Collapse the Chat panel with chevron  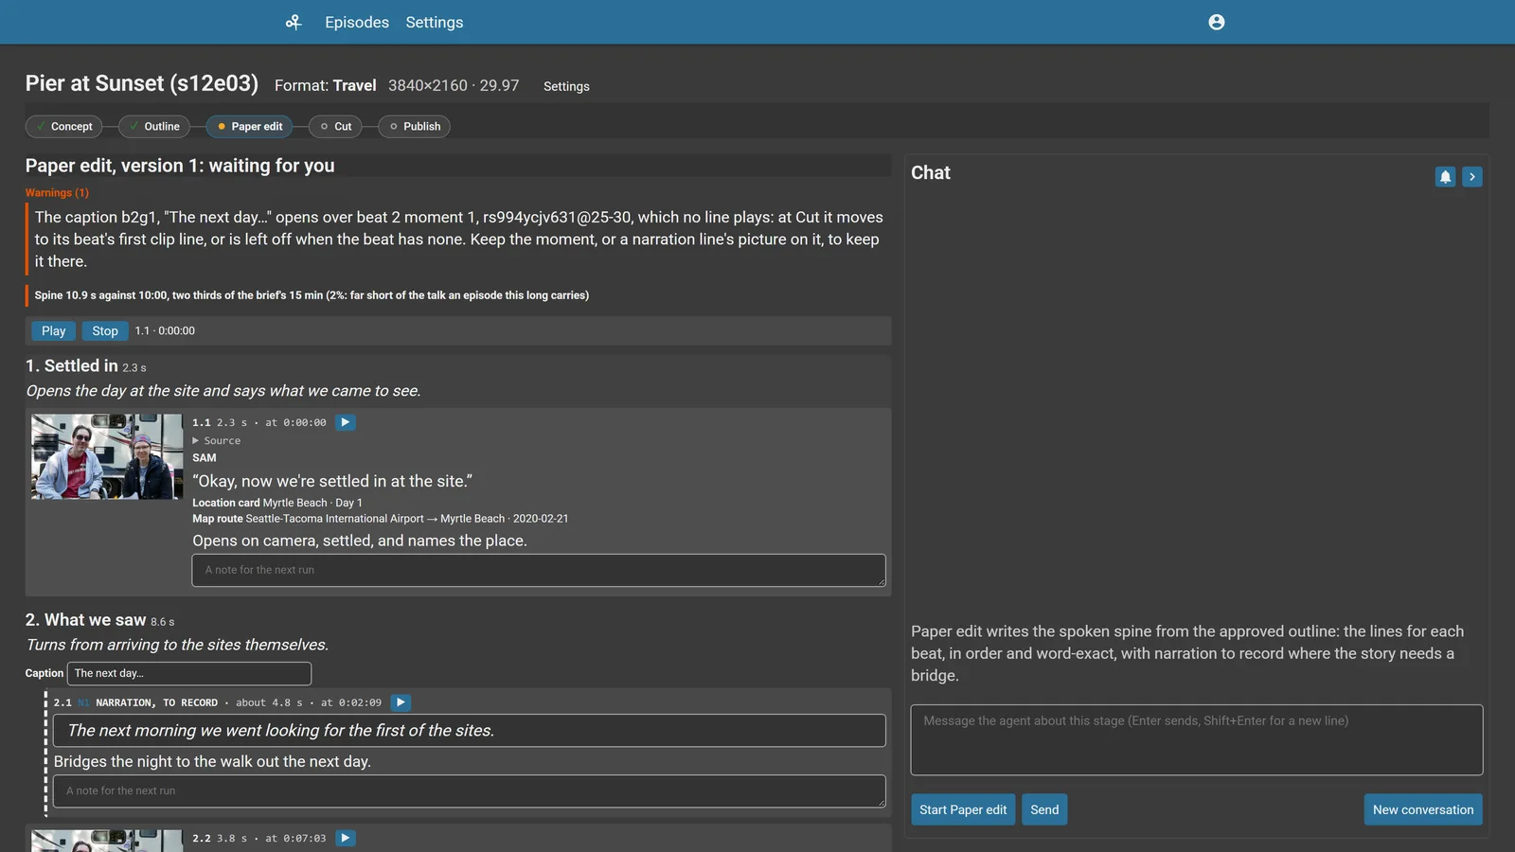click(1472, 177)
